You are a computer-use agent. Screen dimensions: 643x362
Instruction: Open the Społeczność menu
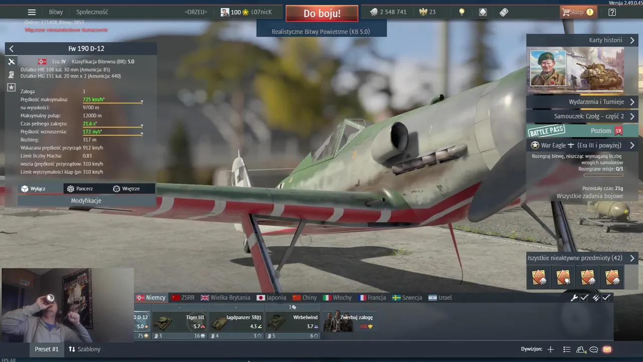(92, 12)
